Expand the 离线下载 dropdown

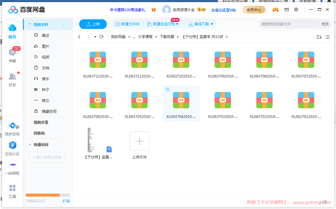click(x=212, y=24)
